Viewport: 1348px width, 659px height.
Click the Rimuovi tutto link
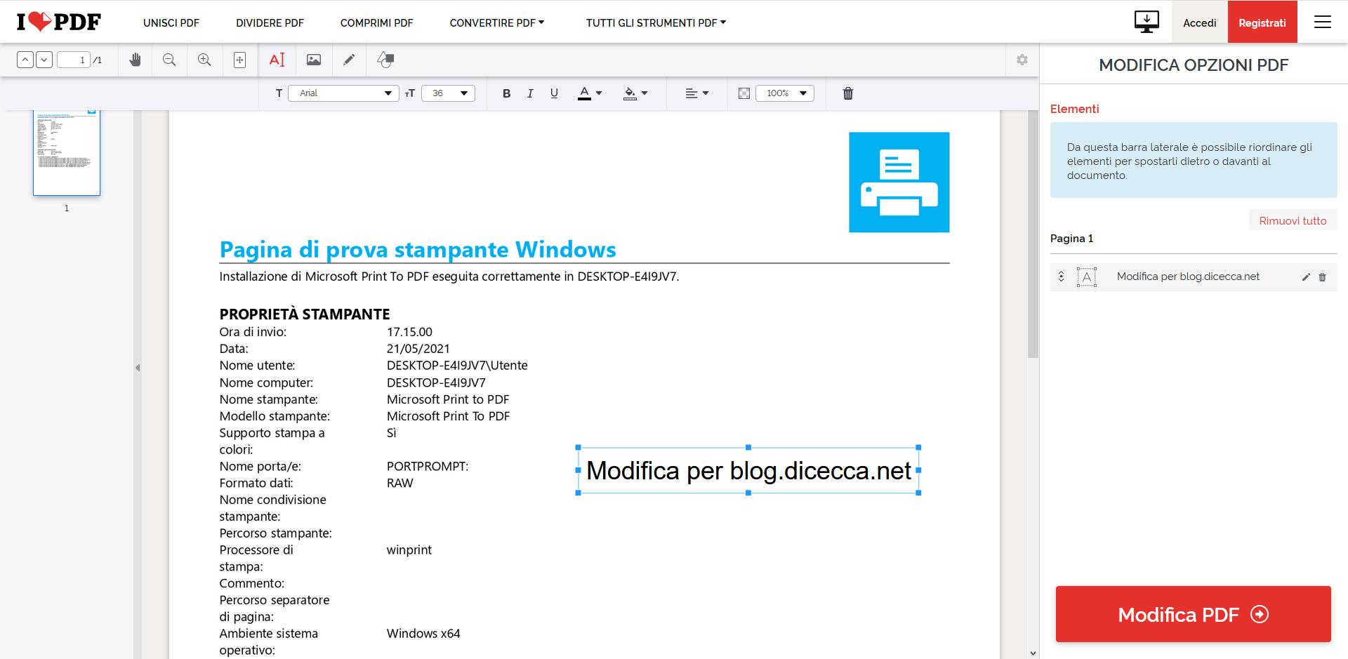1293,220
